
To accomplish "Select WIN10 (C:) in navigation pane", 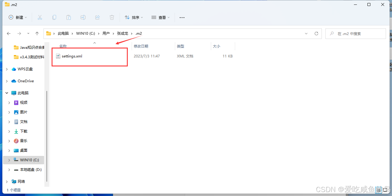I will point(23,160).
